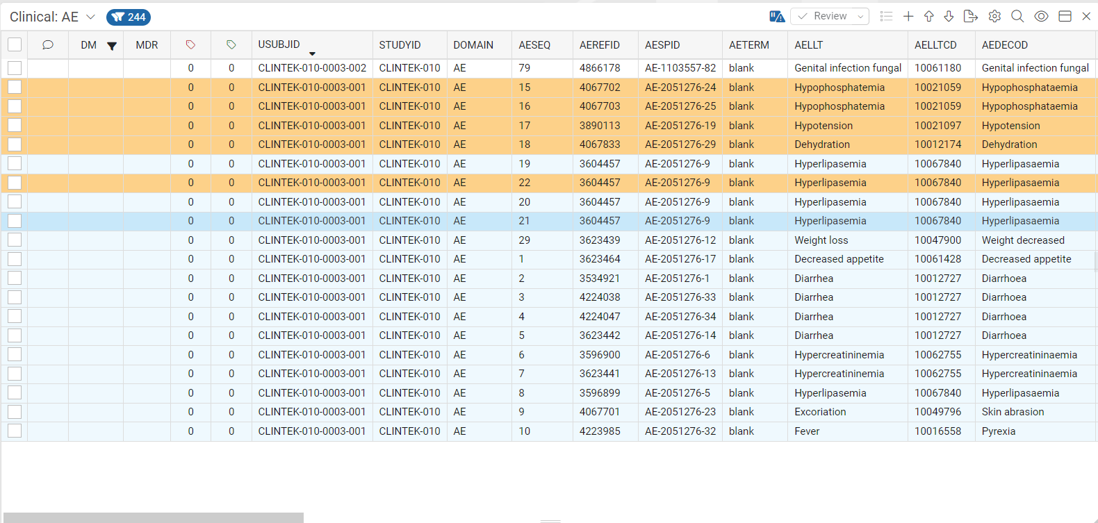Add a new record with plus icon
The height and width of the screenshot is (523, 1098).
tap(908, 17)
